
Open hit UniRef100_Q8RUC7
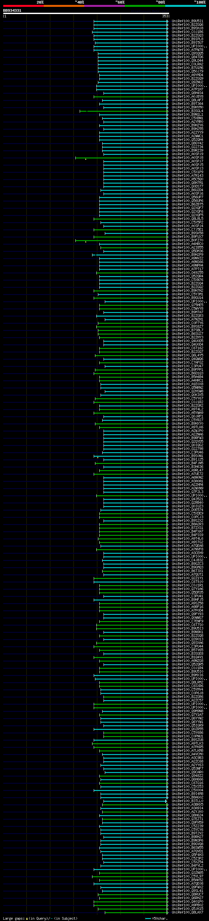click(x=187, y=894)
